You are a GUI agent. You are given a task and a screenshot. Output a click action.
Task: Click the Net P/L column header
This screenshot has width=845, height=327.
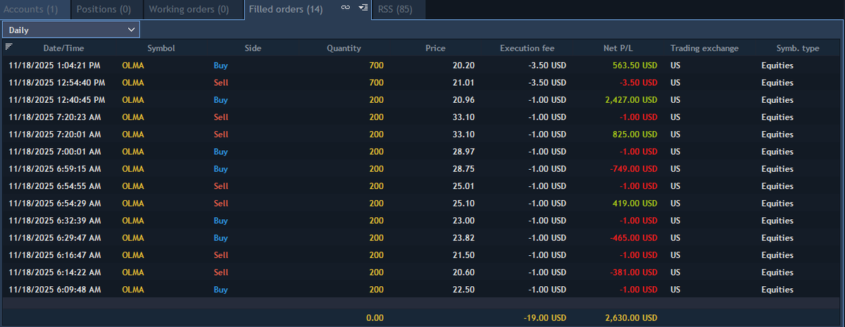click(618, 49)
